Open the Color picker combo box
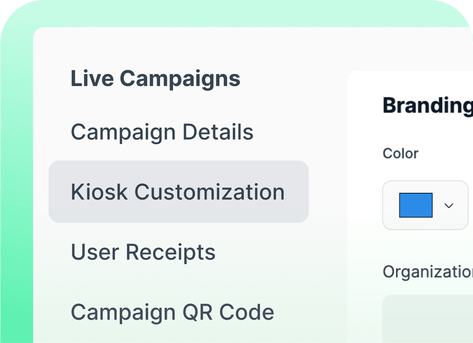Image resolution: width=473 pixels, height=343 pixels. [426, 205]
